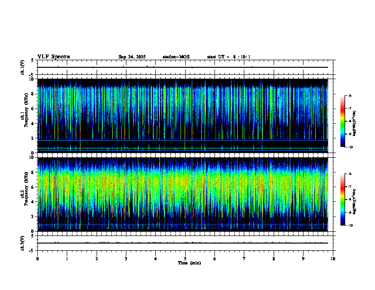
Task: Click inside the ch.1 spectrogram panel
Action: point(182,116)
